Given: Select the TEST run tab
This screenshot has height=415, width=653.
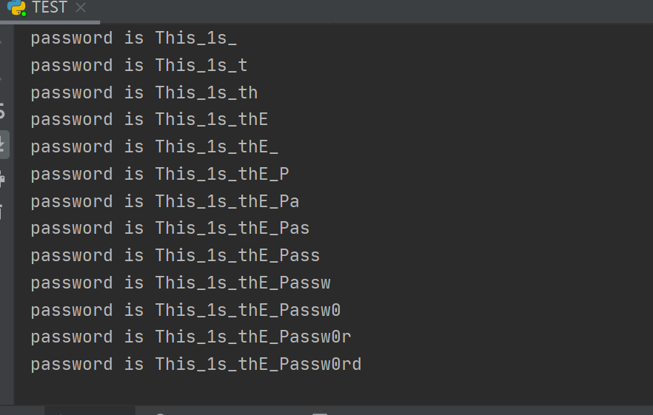Looking at the screenshot, I should (49, 7).
